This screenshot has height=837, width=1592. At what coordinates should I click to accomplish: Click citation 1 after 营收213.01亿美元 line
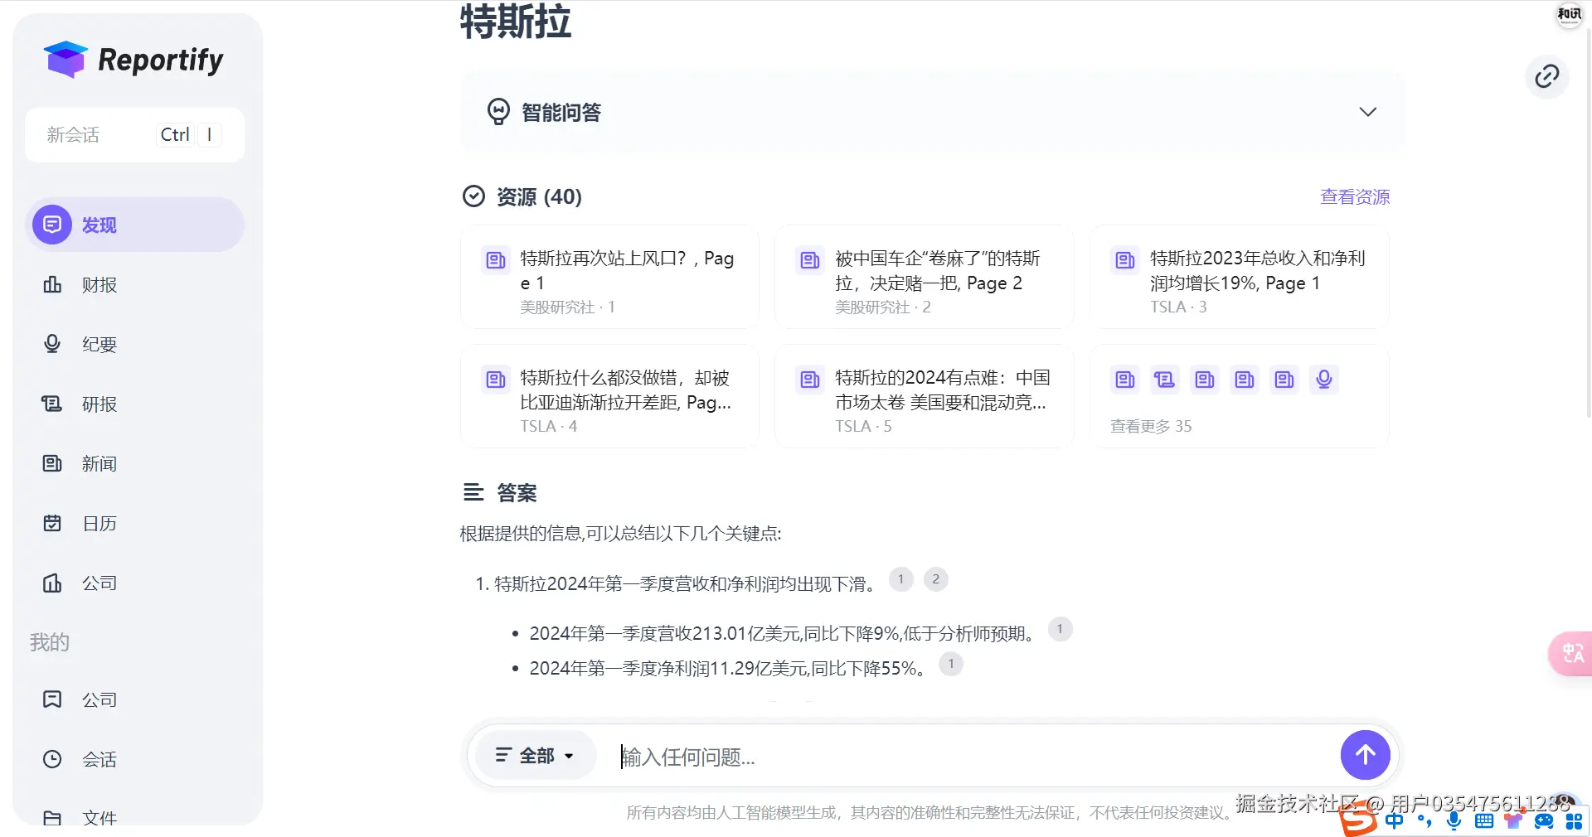point(1060,629)
